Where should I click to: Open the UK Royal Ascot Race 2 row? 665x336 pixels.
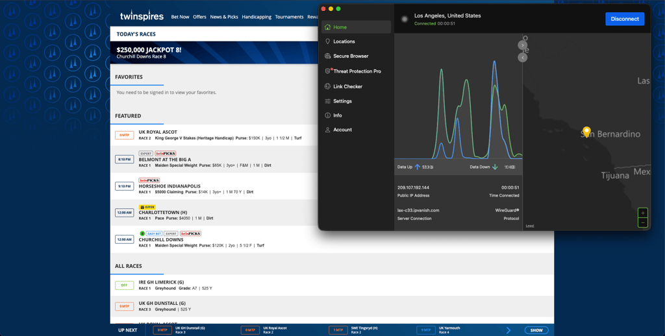pos(214,135)
